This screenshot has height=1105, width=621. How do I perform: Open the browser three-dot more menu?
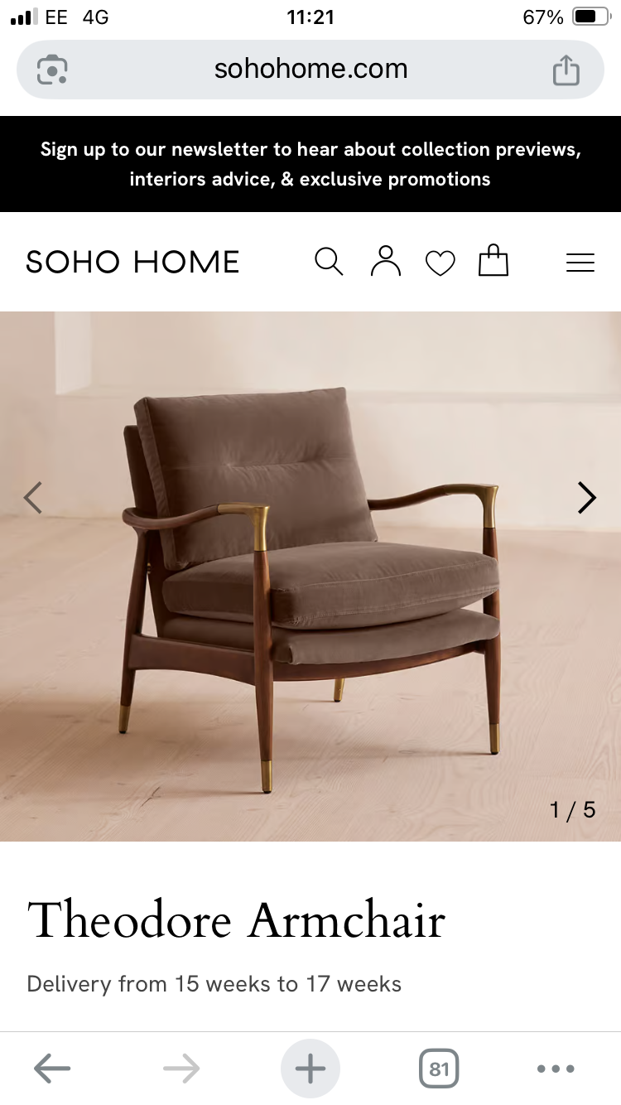(556, 1069)
